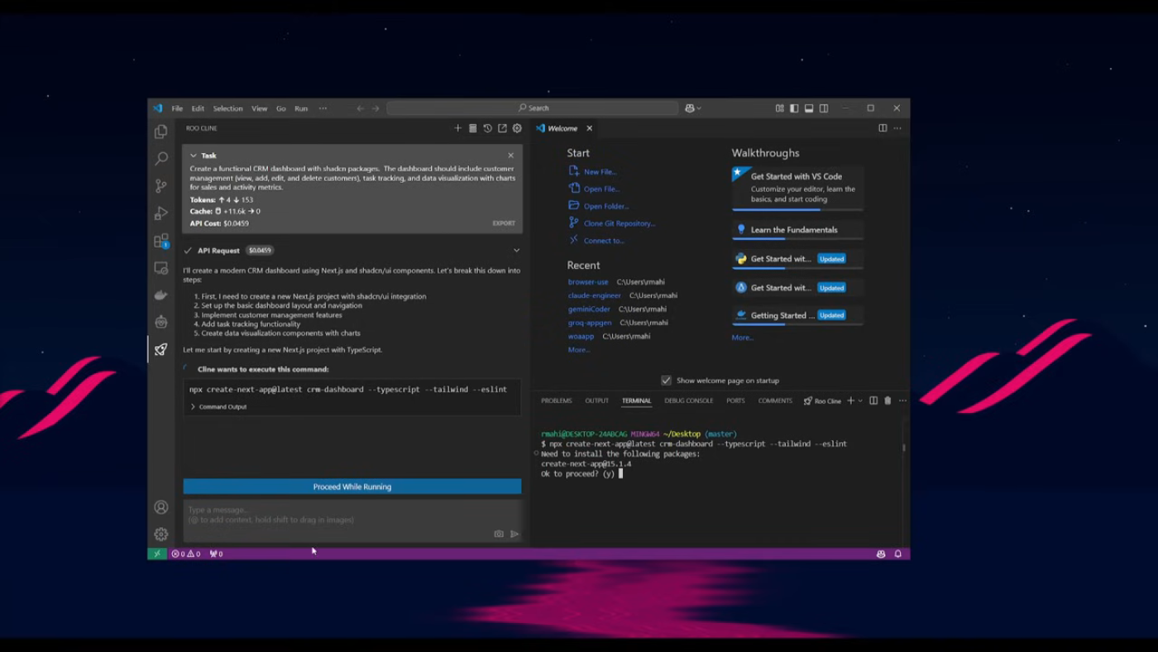Open the Docker view
The width and height of the screenshot is (1158, 652).
tap(161, 295)
